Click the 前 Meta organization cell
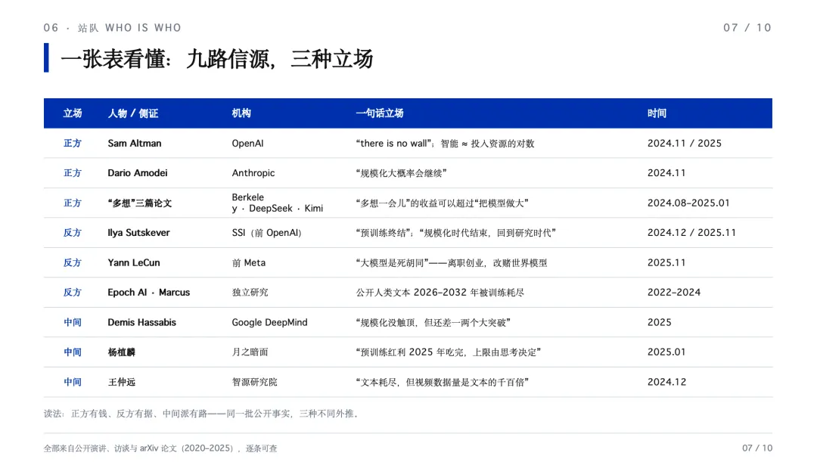The image size is (817, 462). tap(249, 262)
